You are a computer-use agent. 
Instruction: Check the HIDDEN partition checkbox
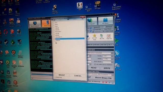[54, 41]
